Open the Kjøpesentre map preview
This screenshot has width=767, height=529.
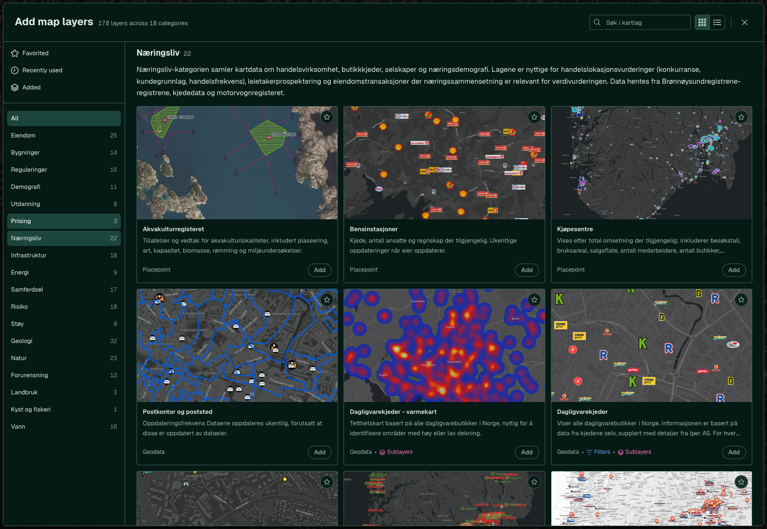(x=651, y=163)
